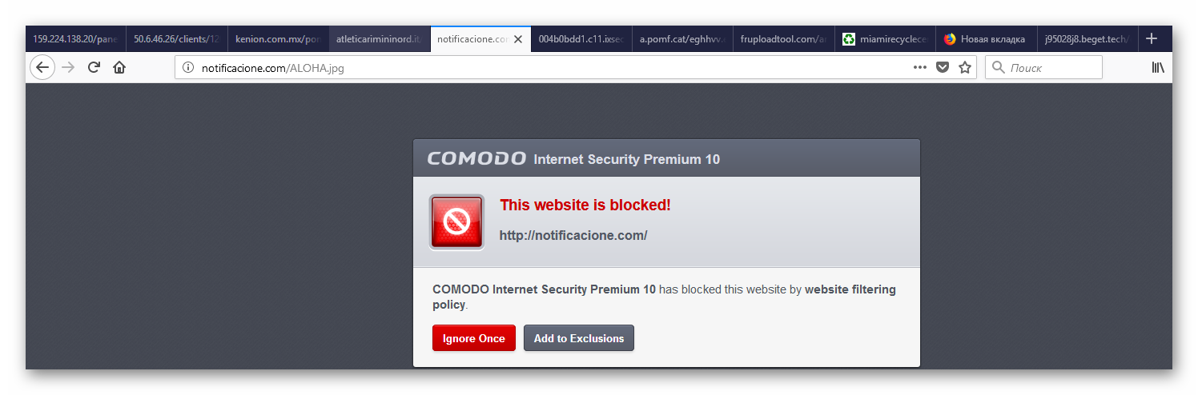Click the forward navigation arrow
The height and width of the screenshot is (395, 1198).
69,68
